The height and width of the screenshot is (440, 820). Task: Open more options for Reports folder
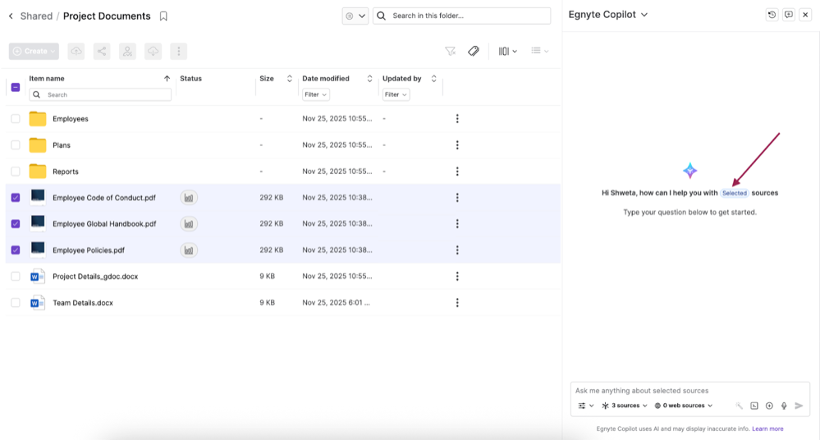pos(457,172)
